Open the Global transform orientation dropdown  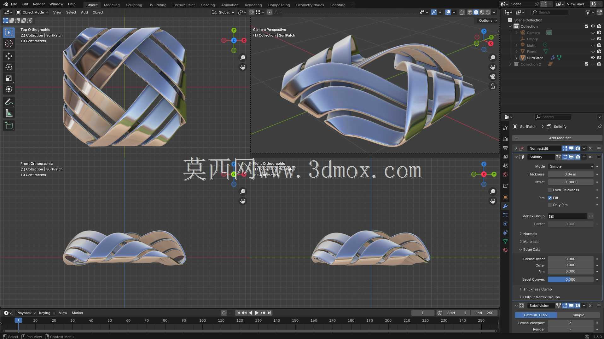click(224, 12)
